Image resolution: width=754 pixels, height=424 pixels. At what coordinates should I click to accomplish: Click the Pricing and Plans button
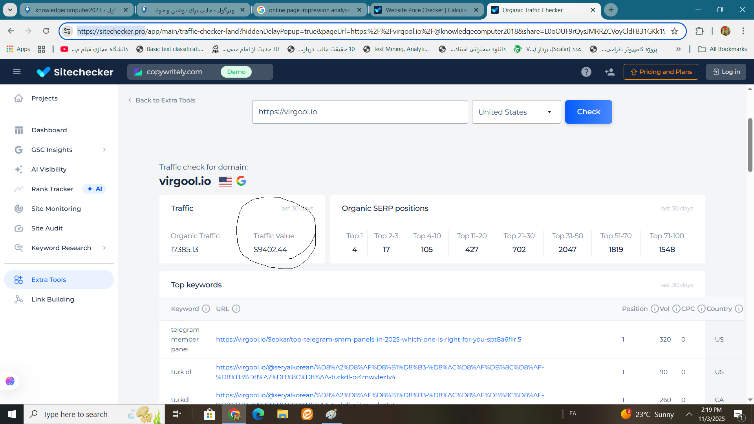coord(661,72)
